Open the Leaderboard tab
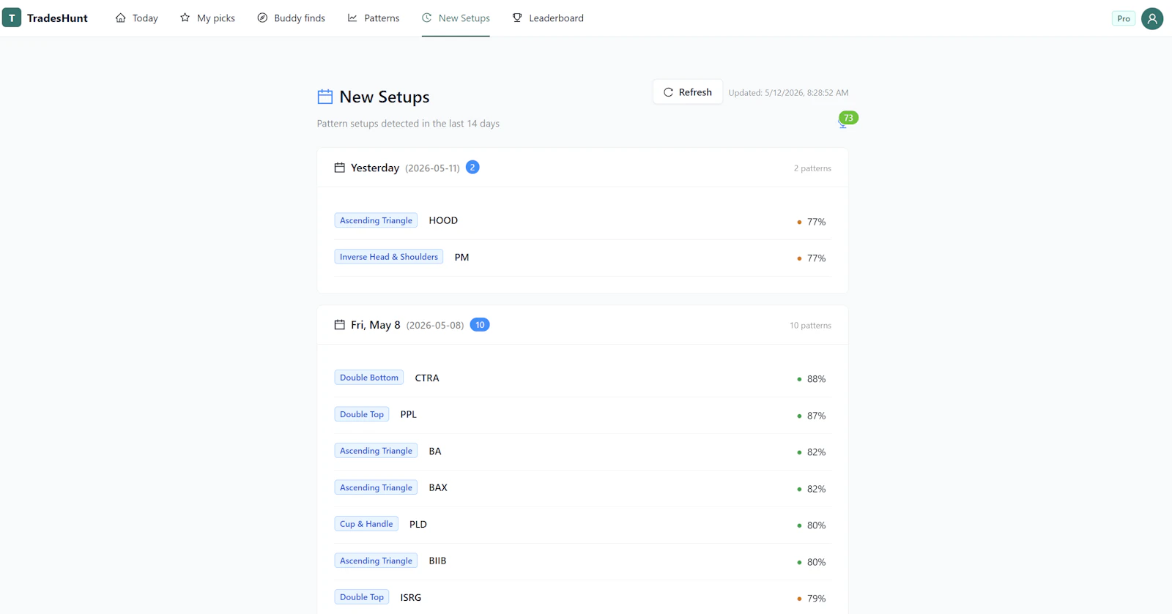The height and width of the screenshot is (614, 1172). [x=548, y=18]
